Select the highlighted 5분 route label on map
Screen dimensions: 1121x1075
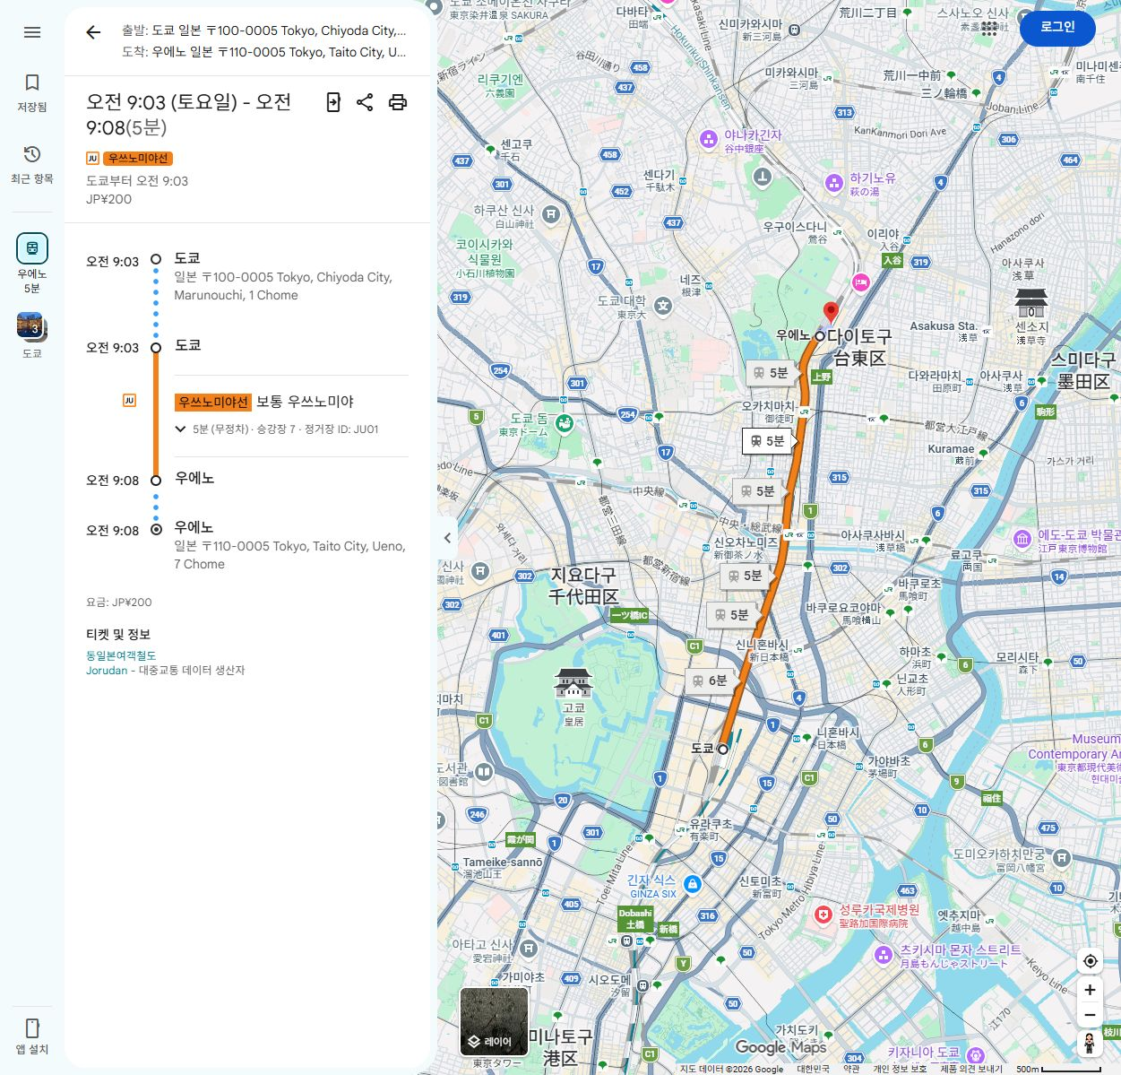coord(768,440)
